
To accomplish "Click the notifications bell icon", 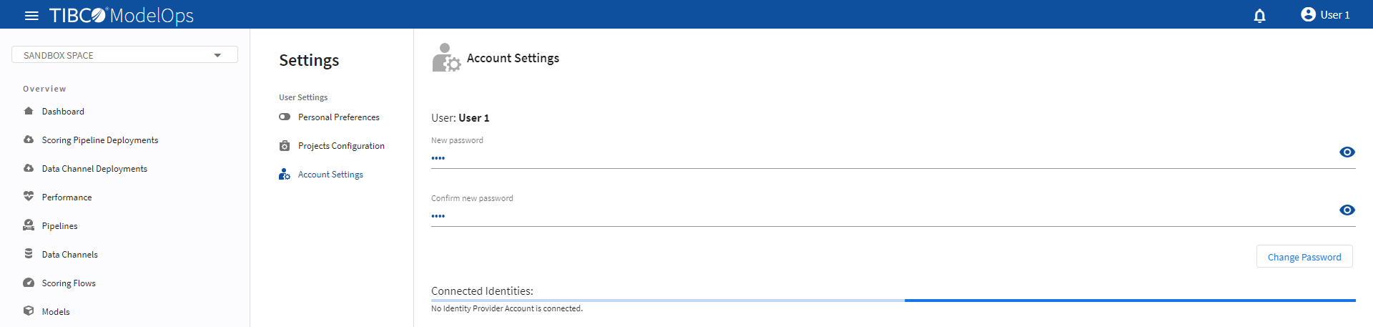I will pos(1260,15).
